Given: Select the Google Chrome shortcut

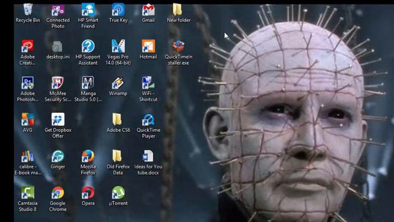Looking at the screenshot, I should pyautogui.click(x=58, y=192).
